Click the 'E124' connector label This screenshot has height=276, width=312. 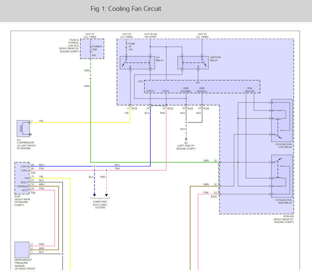pyautogui.click(x=190, y=108)
